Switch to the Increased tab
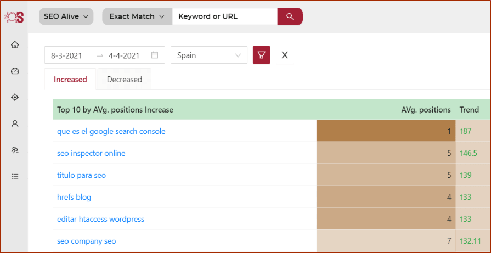Viewport: 491px width, 253px height. pos(70,79)
